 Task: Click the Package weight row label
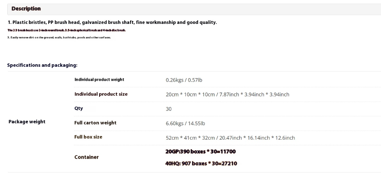[x=27, y=121]
